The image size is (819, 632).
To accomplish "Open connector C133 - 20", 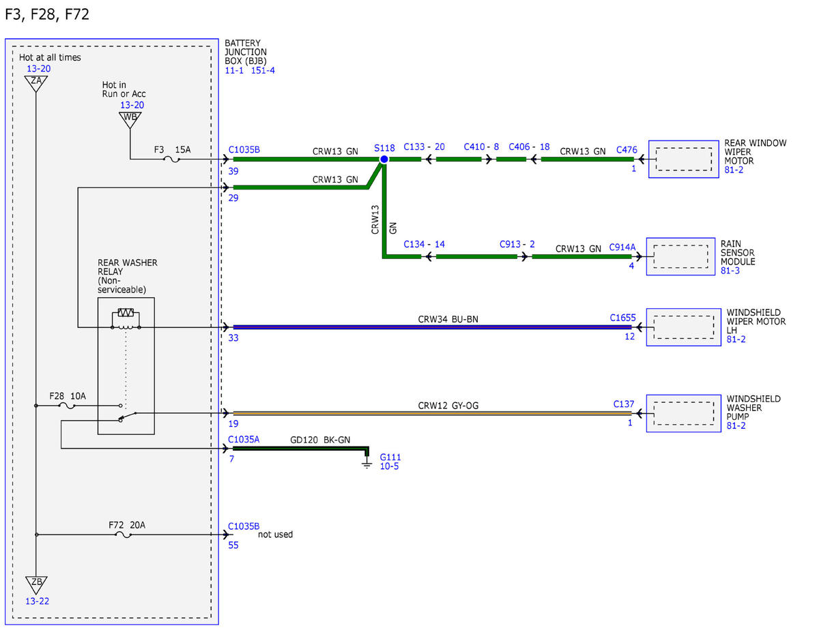I will click(424, 147).
